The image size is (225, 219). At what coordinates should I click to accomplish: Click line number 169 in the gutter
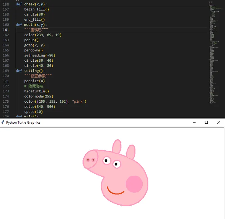tap(6, 71)
